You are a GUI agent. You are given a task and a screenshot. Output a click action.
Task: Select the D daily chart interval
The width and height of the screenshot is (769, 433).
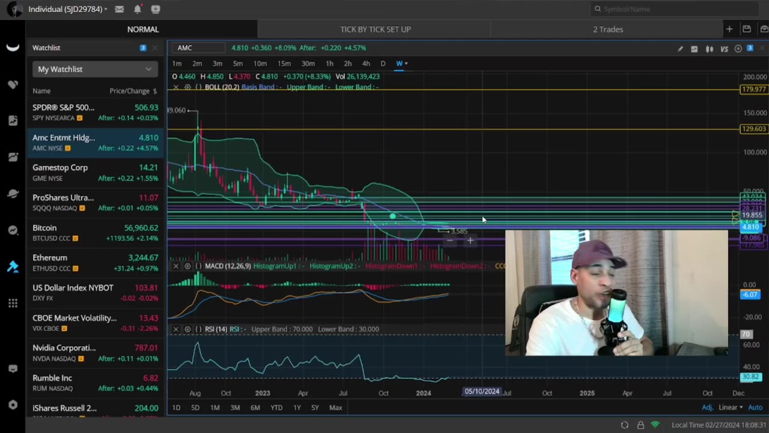383,64
